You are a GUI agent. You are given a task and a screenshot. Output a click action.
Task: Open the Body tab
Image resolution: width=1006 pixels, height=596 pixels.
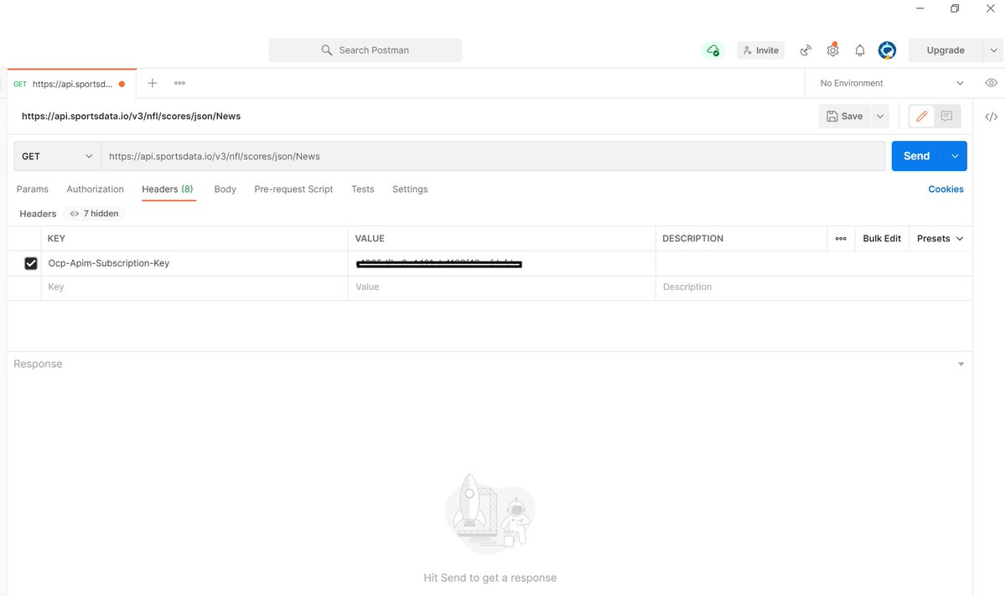[226, 189]
